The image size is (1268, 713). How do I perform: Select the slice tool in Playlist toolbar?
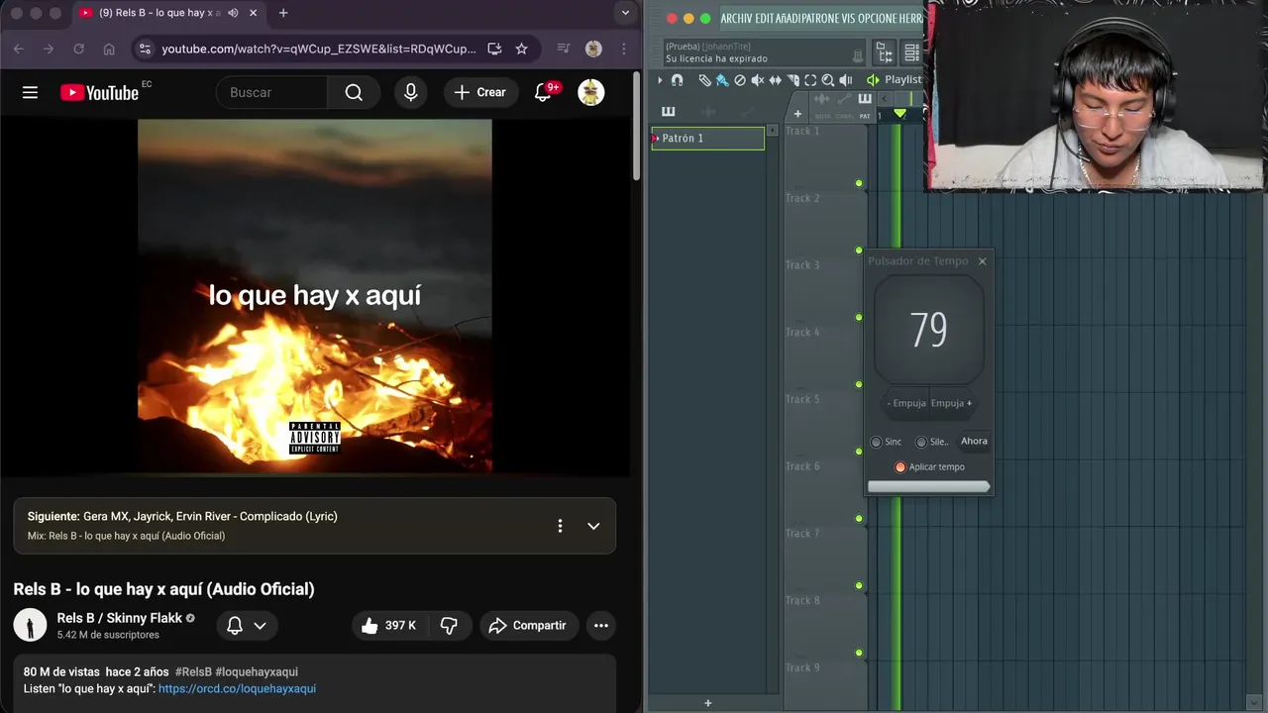pyautogui.click(x=793, y=80)
